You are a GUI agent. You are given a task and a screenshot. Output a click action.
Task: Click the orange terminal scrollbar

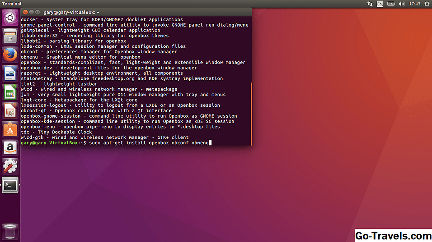(x=251, y=114)
